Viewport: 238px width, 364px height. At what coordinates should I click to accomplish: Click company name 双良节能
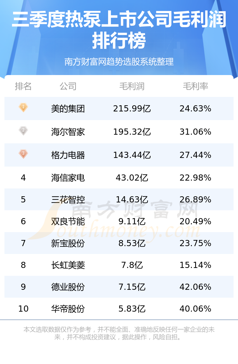(x=68, y=221)
